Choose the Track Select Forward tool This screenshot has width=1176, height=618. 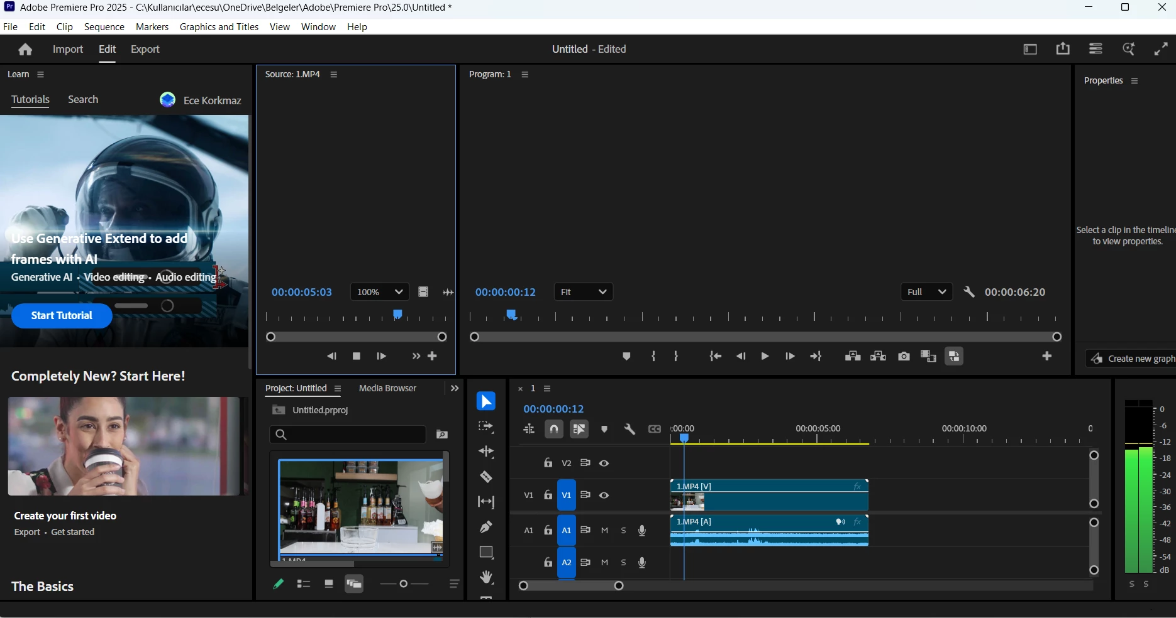point(486,426)
